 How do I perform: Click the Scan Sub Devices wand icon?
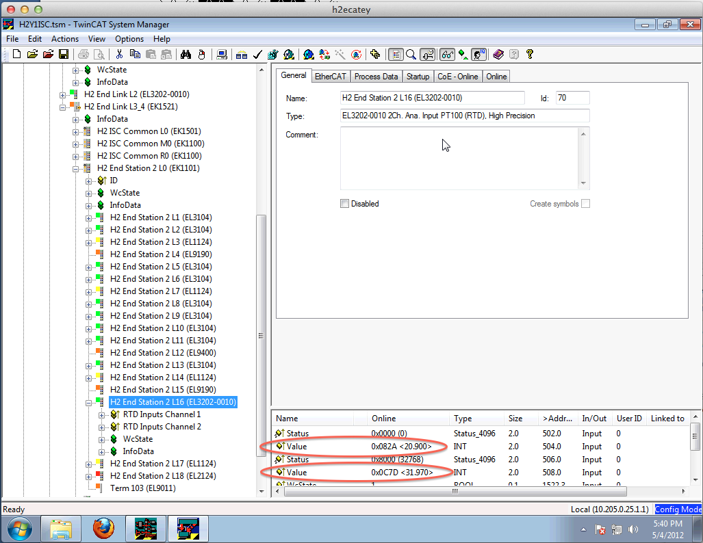coord(340,54)
